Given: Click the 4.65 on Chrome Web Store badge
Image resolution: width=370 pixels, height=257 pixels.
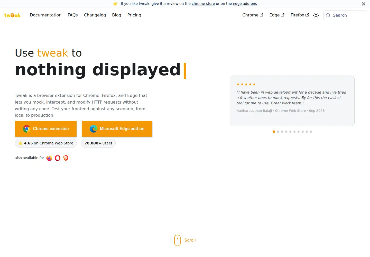Looking at the screenshot, I should (x=46, y=143).
